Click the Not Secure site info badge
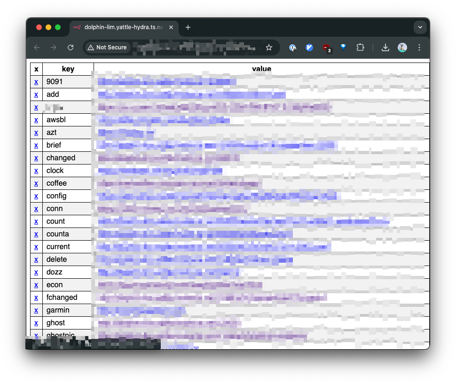The width and height of the screenshot is (456, 384). click(107, 47)
